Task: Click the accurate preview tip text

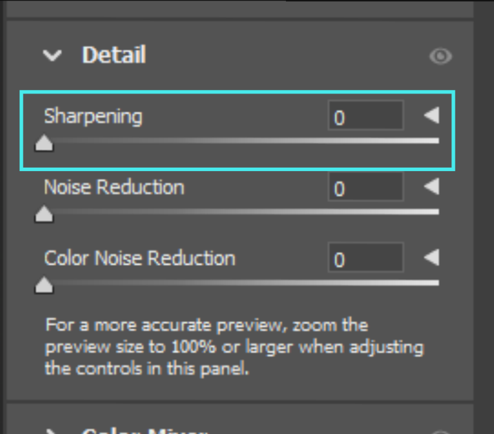Action: click(234, 347)
